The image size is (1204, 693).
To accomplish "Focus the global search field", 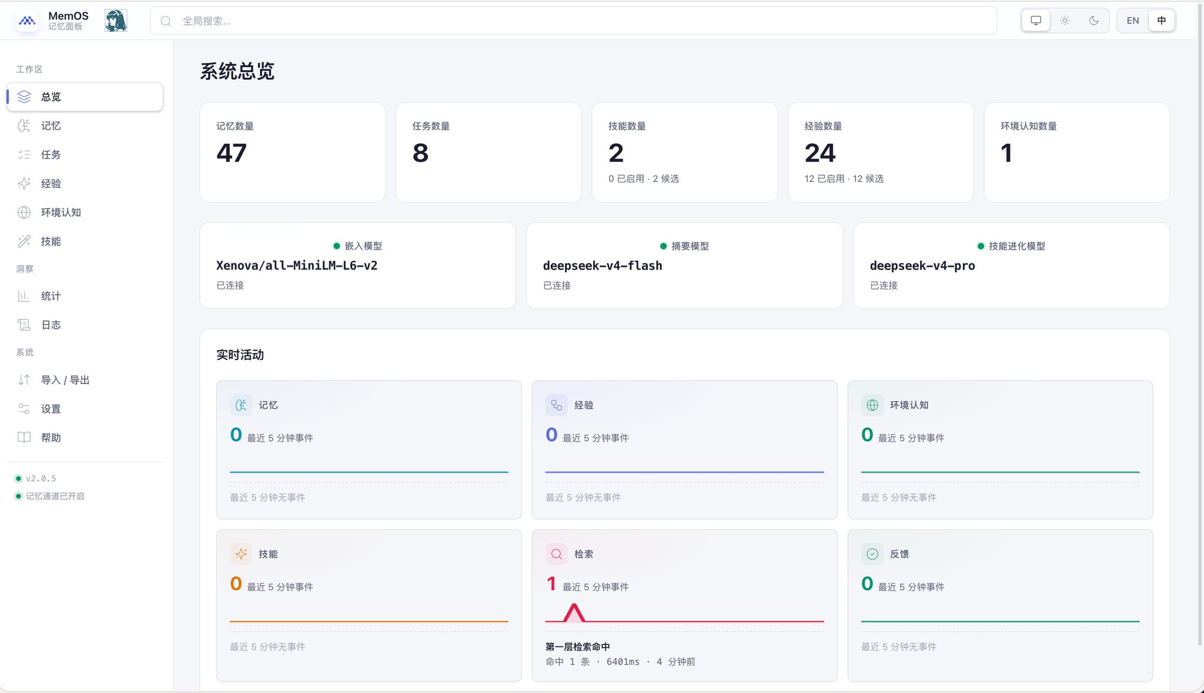I will (x=573, y=21).
